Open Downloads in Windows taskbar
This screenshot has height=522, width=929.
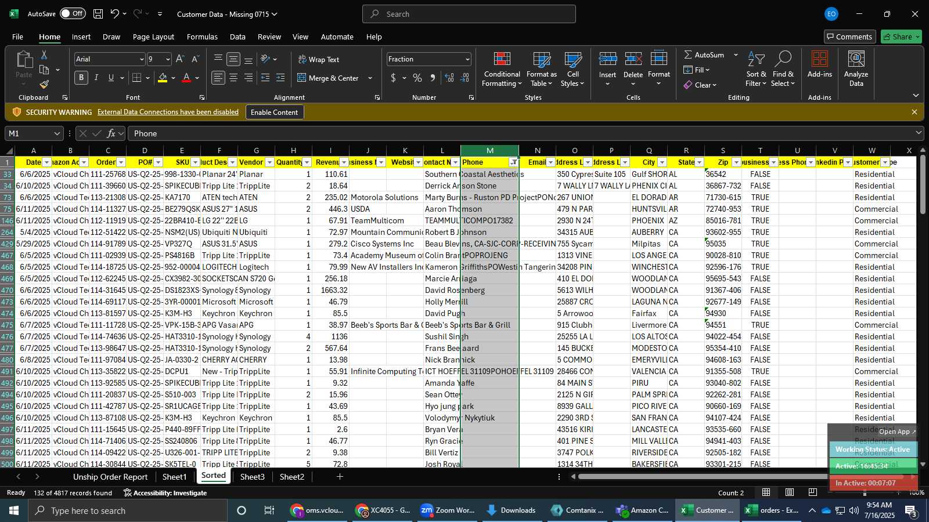tap(511, 510)
